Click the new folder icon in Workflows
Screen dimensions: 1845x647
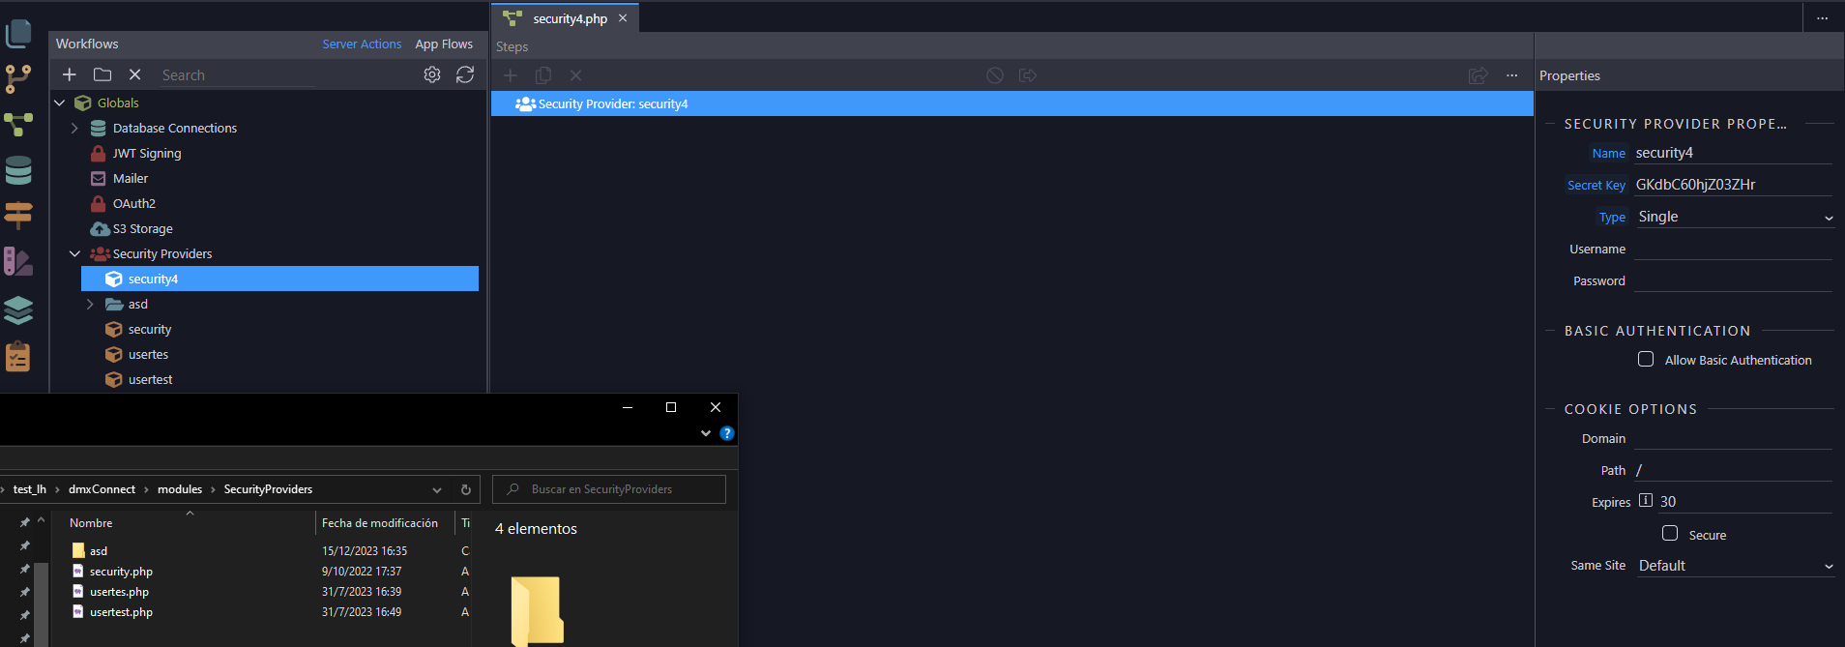click(102, 74)
